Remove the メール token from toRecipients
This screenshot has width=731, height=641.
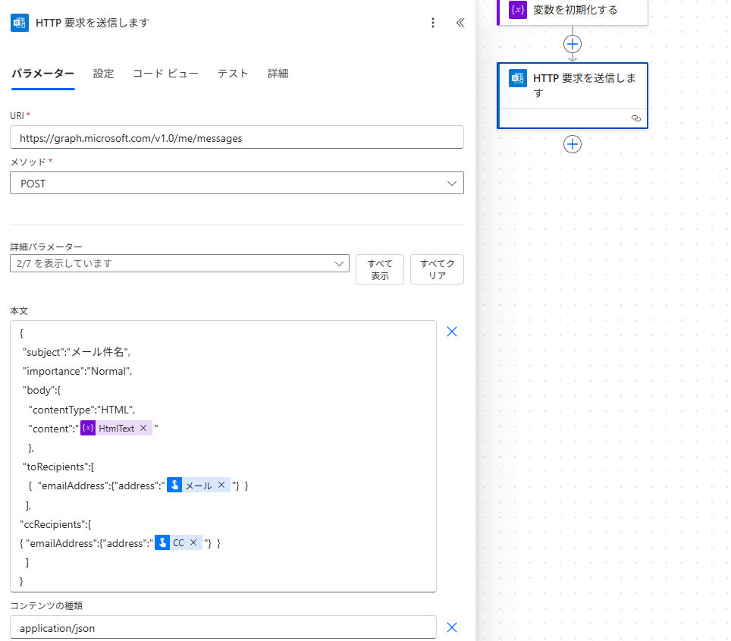point(221,485)
